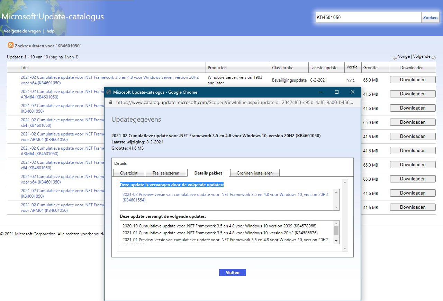
Task: Open the superseding Preview update KB4601554 link
Action: (x=225, y=197)
